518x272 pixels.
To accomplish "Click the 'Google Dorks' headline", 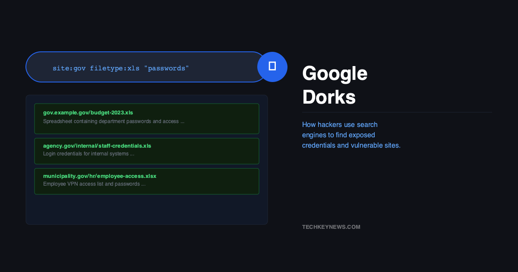I will click(x=335, y=85).
